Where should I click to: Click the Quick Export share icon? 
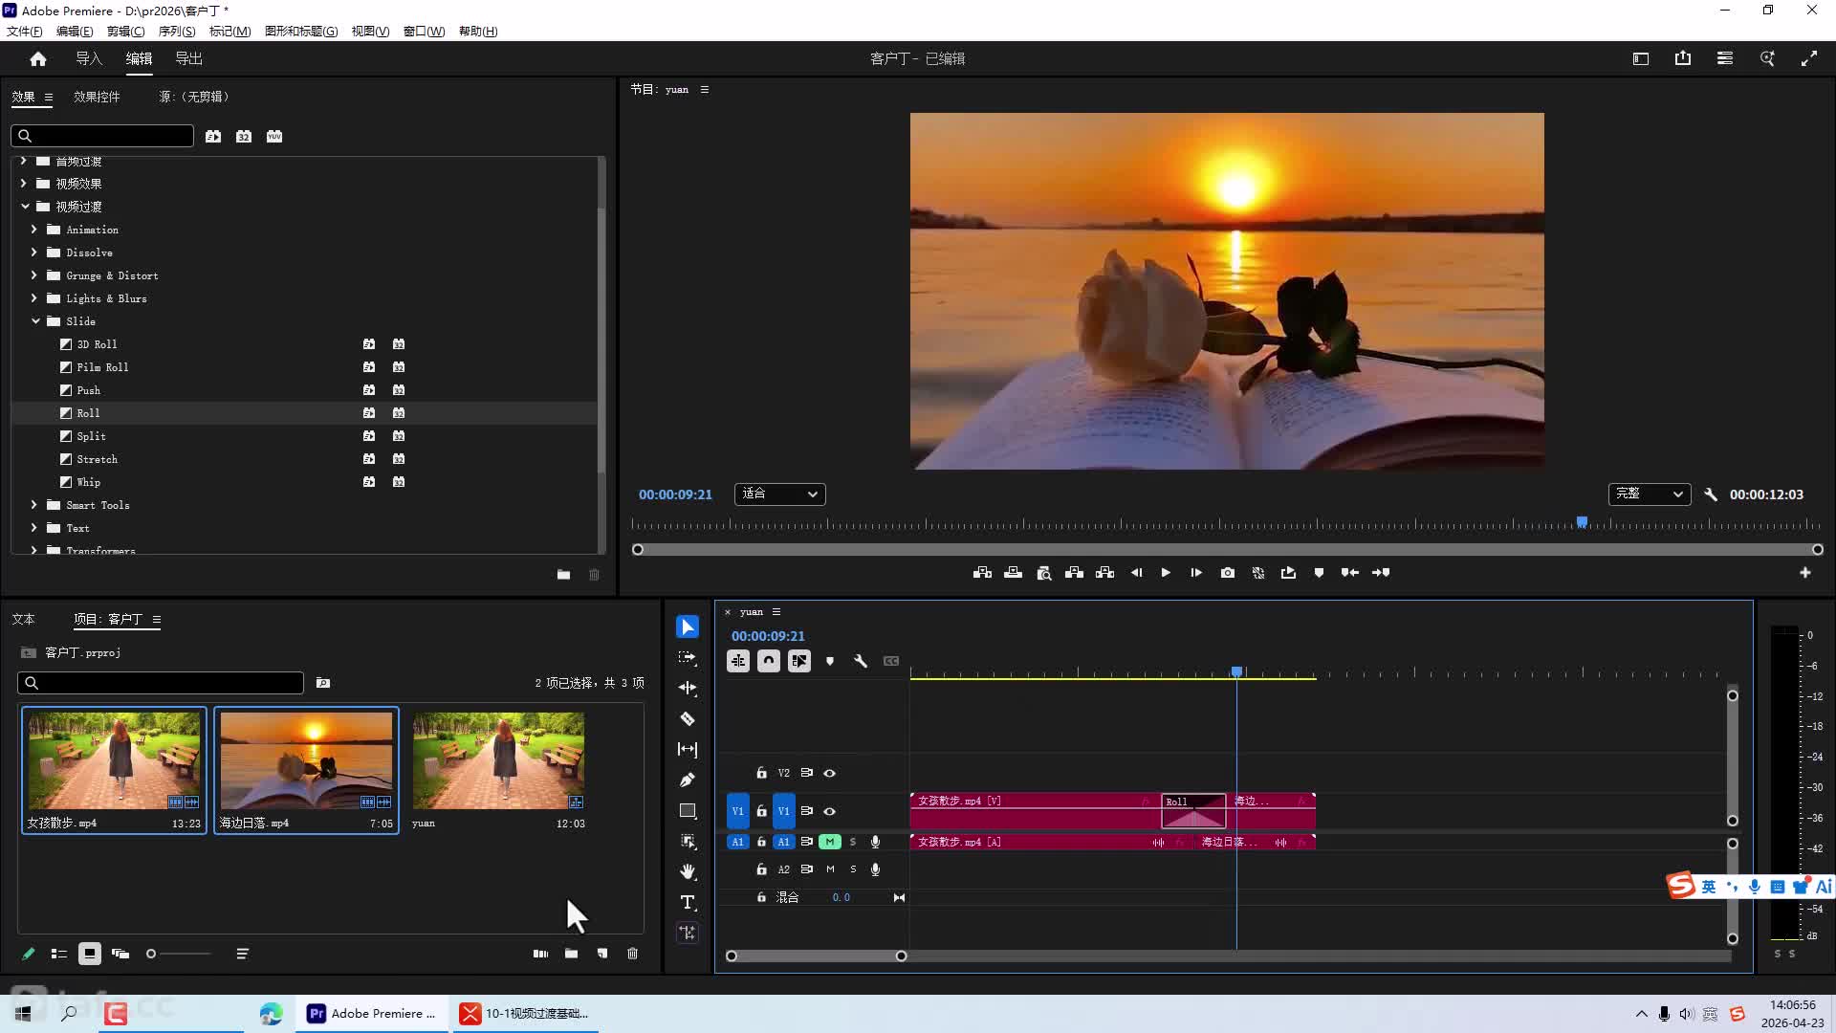tap(1683, 59)
